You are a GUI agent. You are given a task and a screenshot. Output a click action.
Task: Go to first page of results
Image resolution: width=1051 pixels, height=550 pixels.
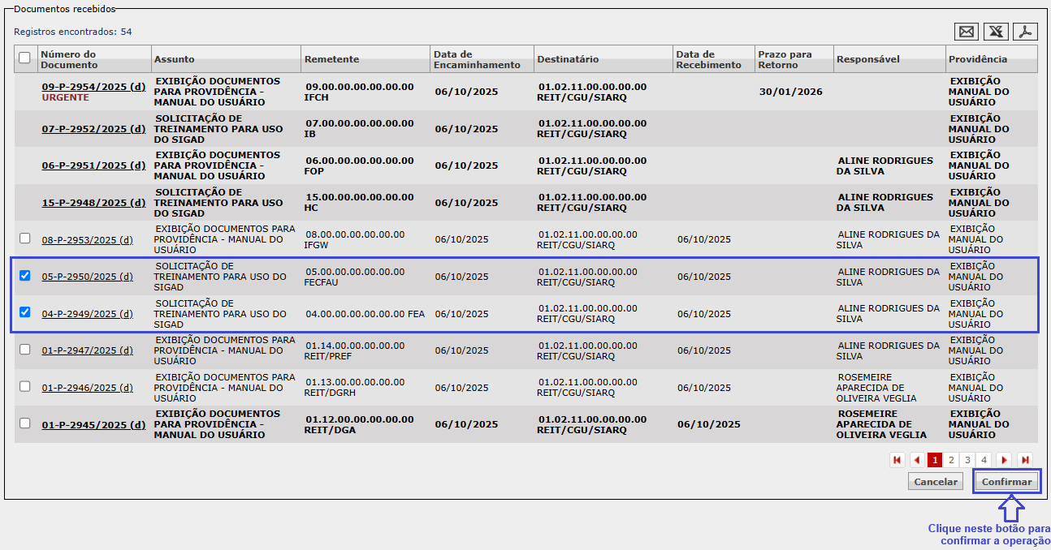click(x=897, y=460)
